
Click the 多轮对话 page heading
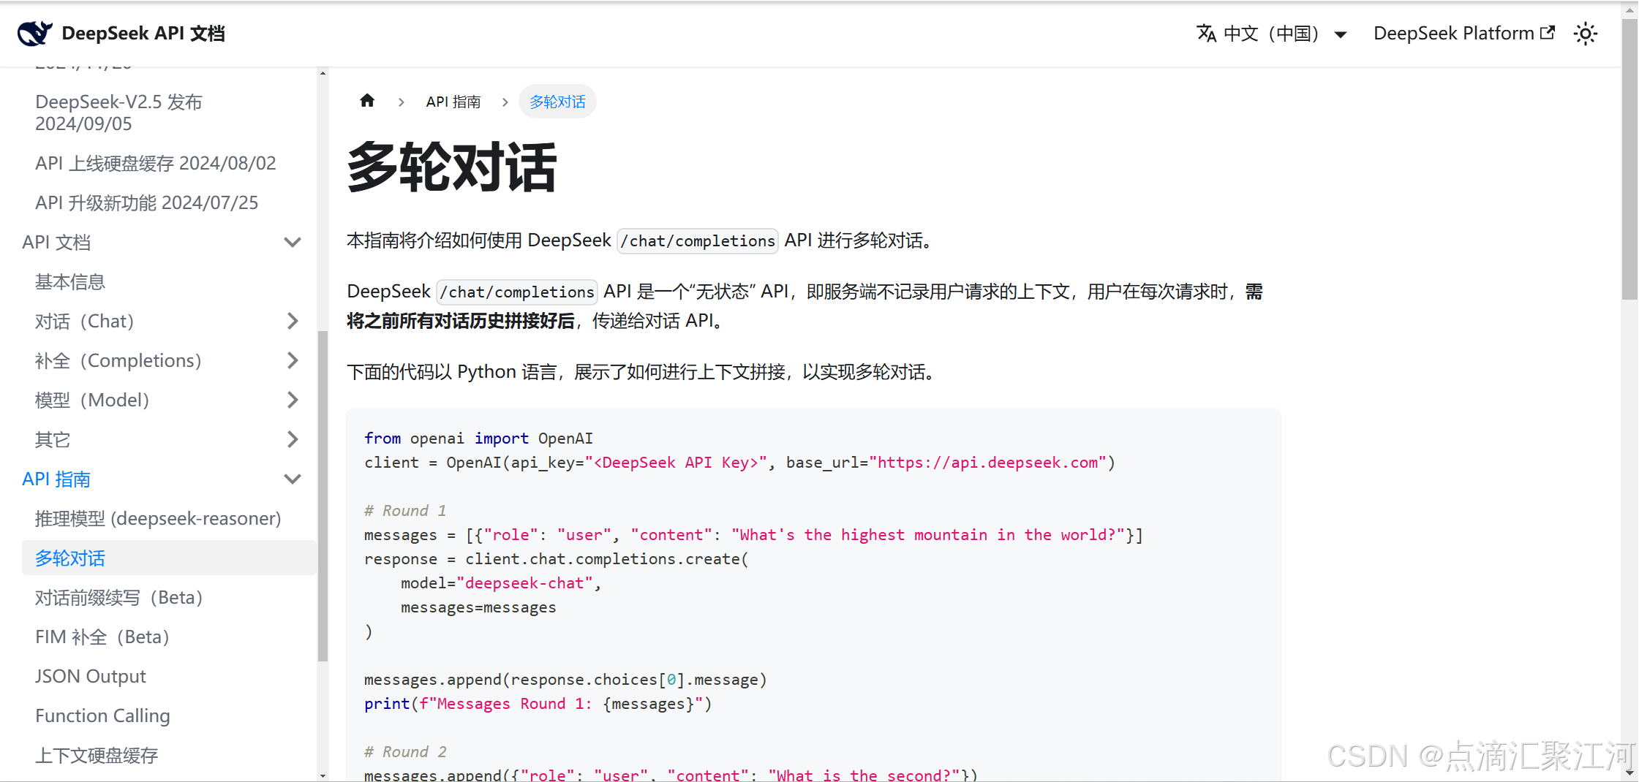click(451, 167)
